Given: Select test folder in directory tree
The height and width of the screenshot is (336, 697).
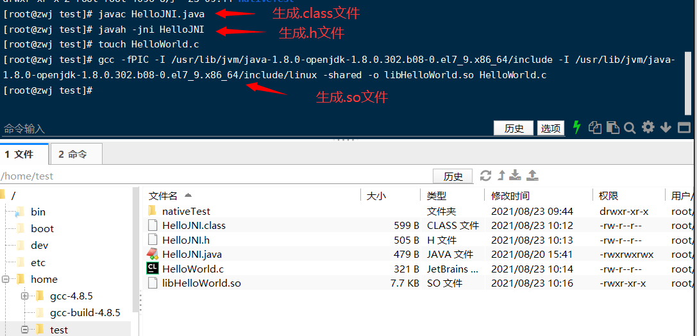Looking at the screenshot, I should click(59, 330).
